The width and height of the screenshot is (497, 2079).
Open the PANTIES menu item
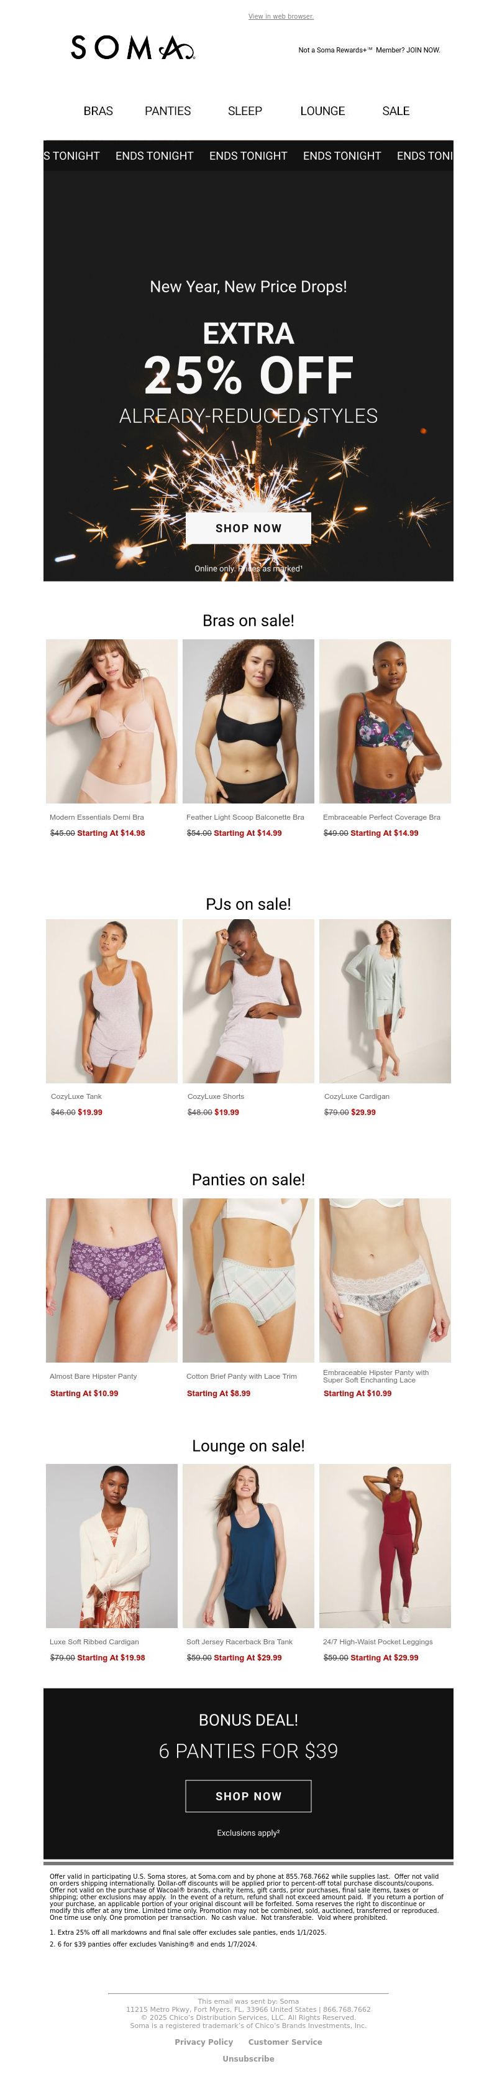click(x=168, y=111)
